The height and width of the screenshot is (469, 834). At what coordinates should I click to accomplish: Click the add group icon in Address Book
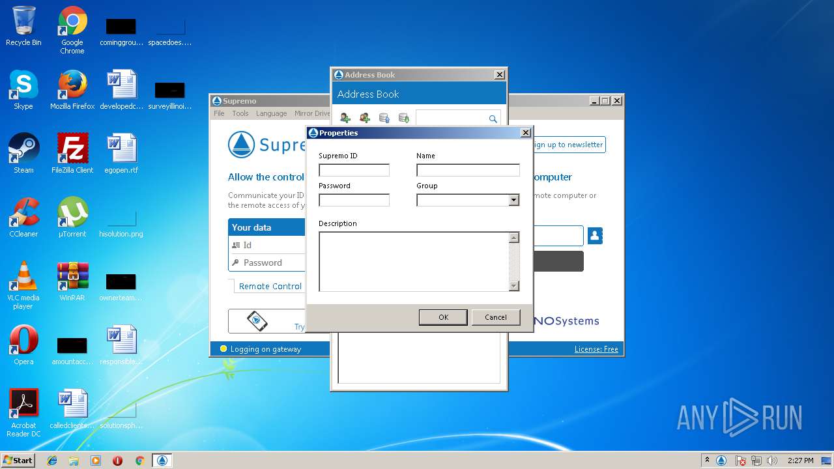click(365, 118)
